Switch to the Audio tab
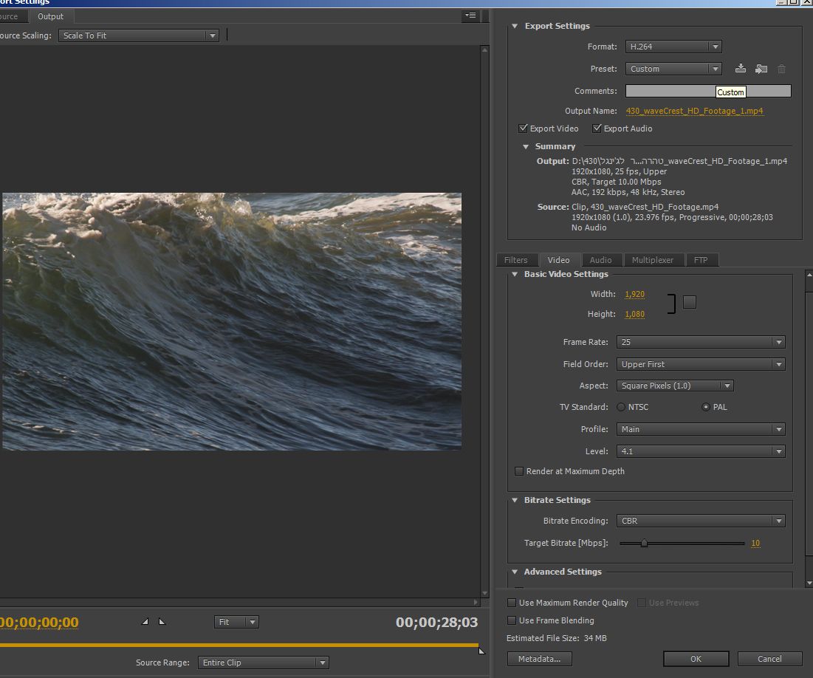Viewport: 813px width, 678px height. pyautogui.click(x=600, y=260)
